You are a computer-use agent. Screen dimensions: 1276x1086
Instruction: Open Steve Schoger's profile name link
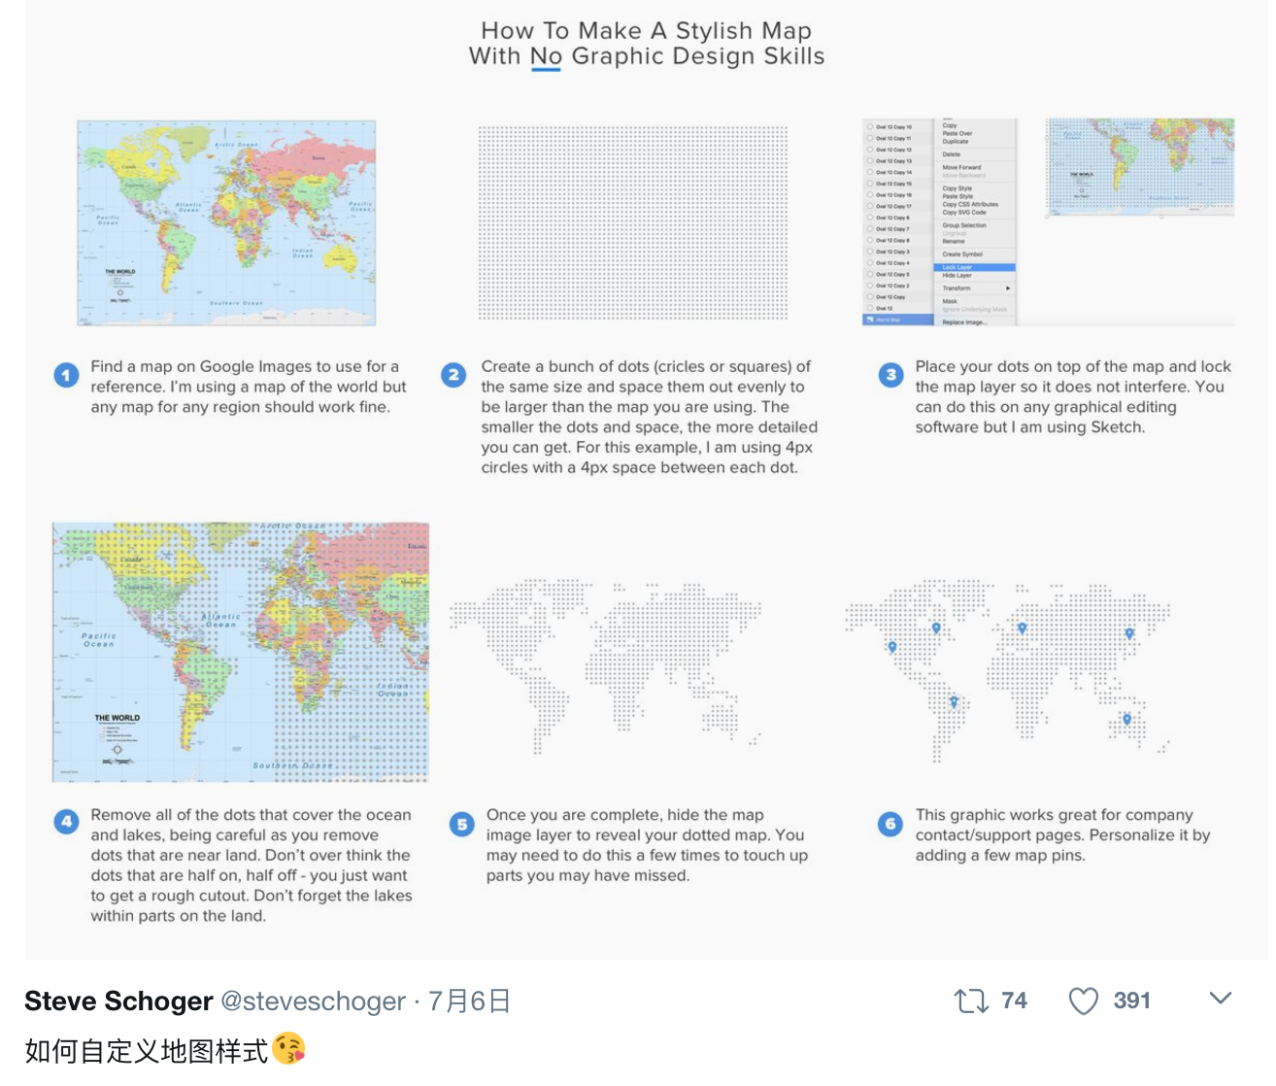coord(118,1001)
